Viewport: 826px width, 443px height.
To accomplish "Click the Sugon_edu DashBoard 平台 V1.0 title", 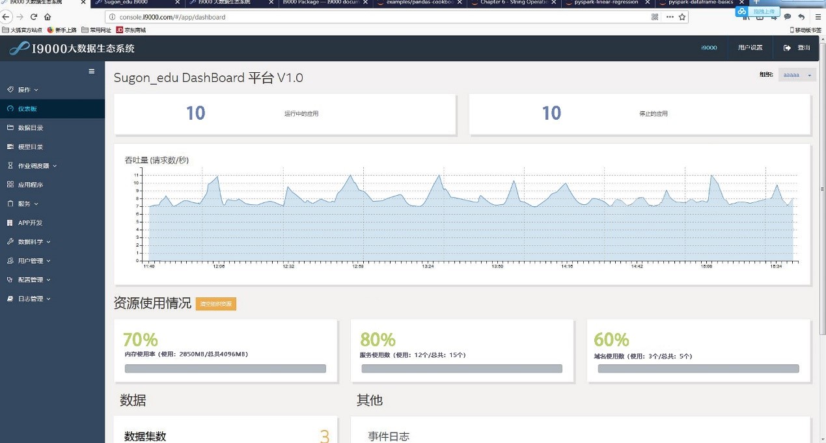I will (x=208, y=78).
